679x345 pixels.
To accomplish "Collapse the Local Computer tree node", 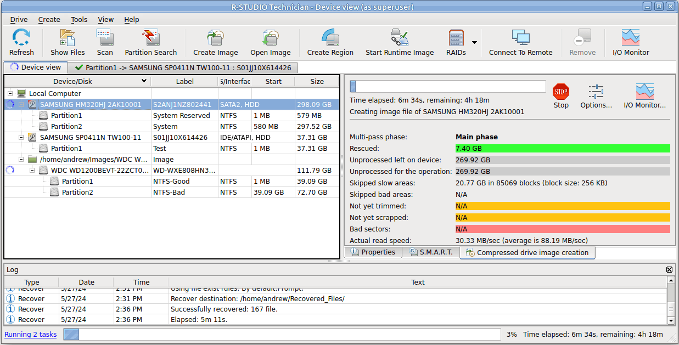I will (x=10, y=93).
